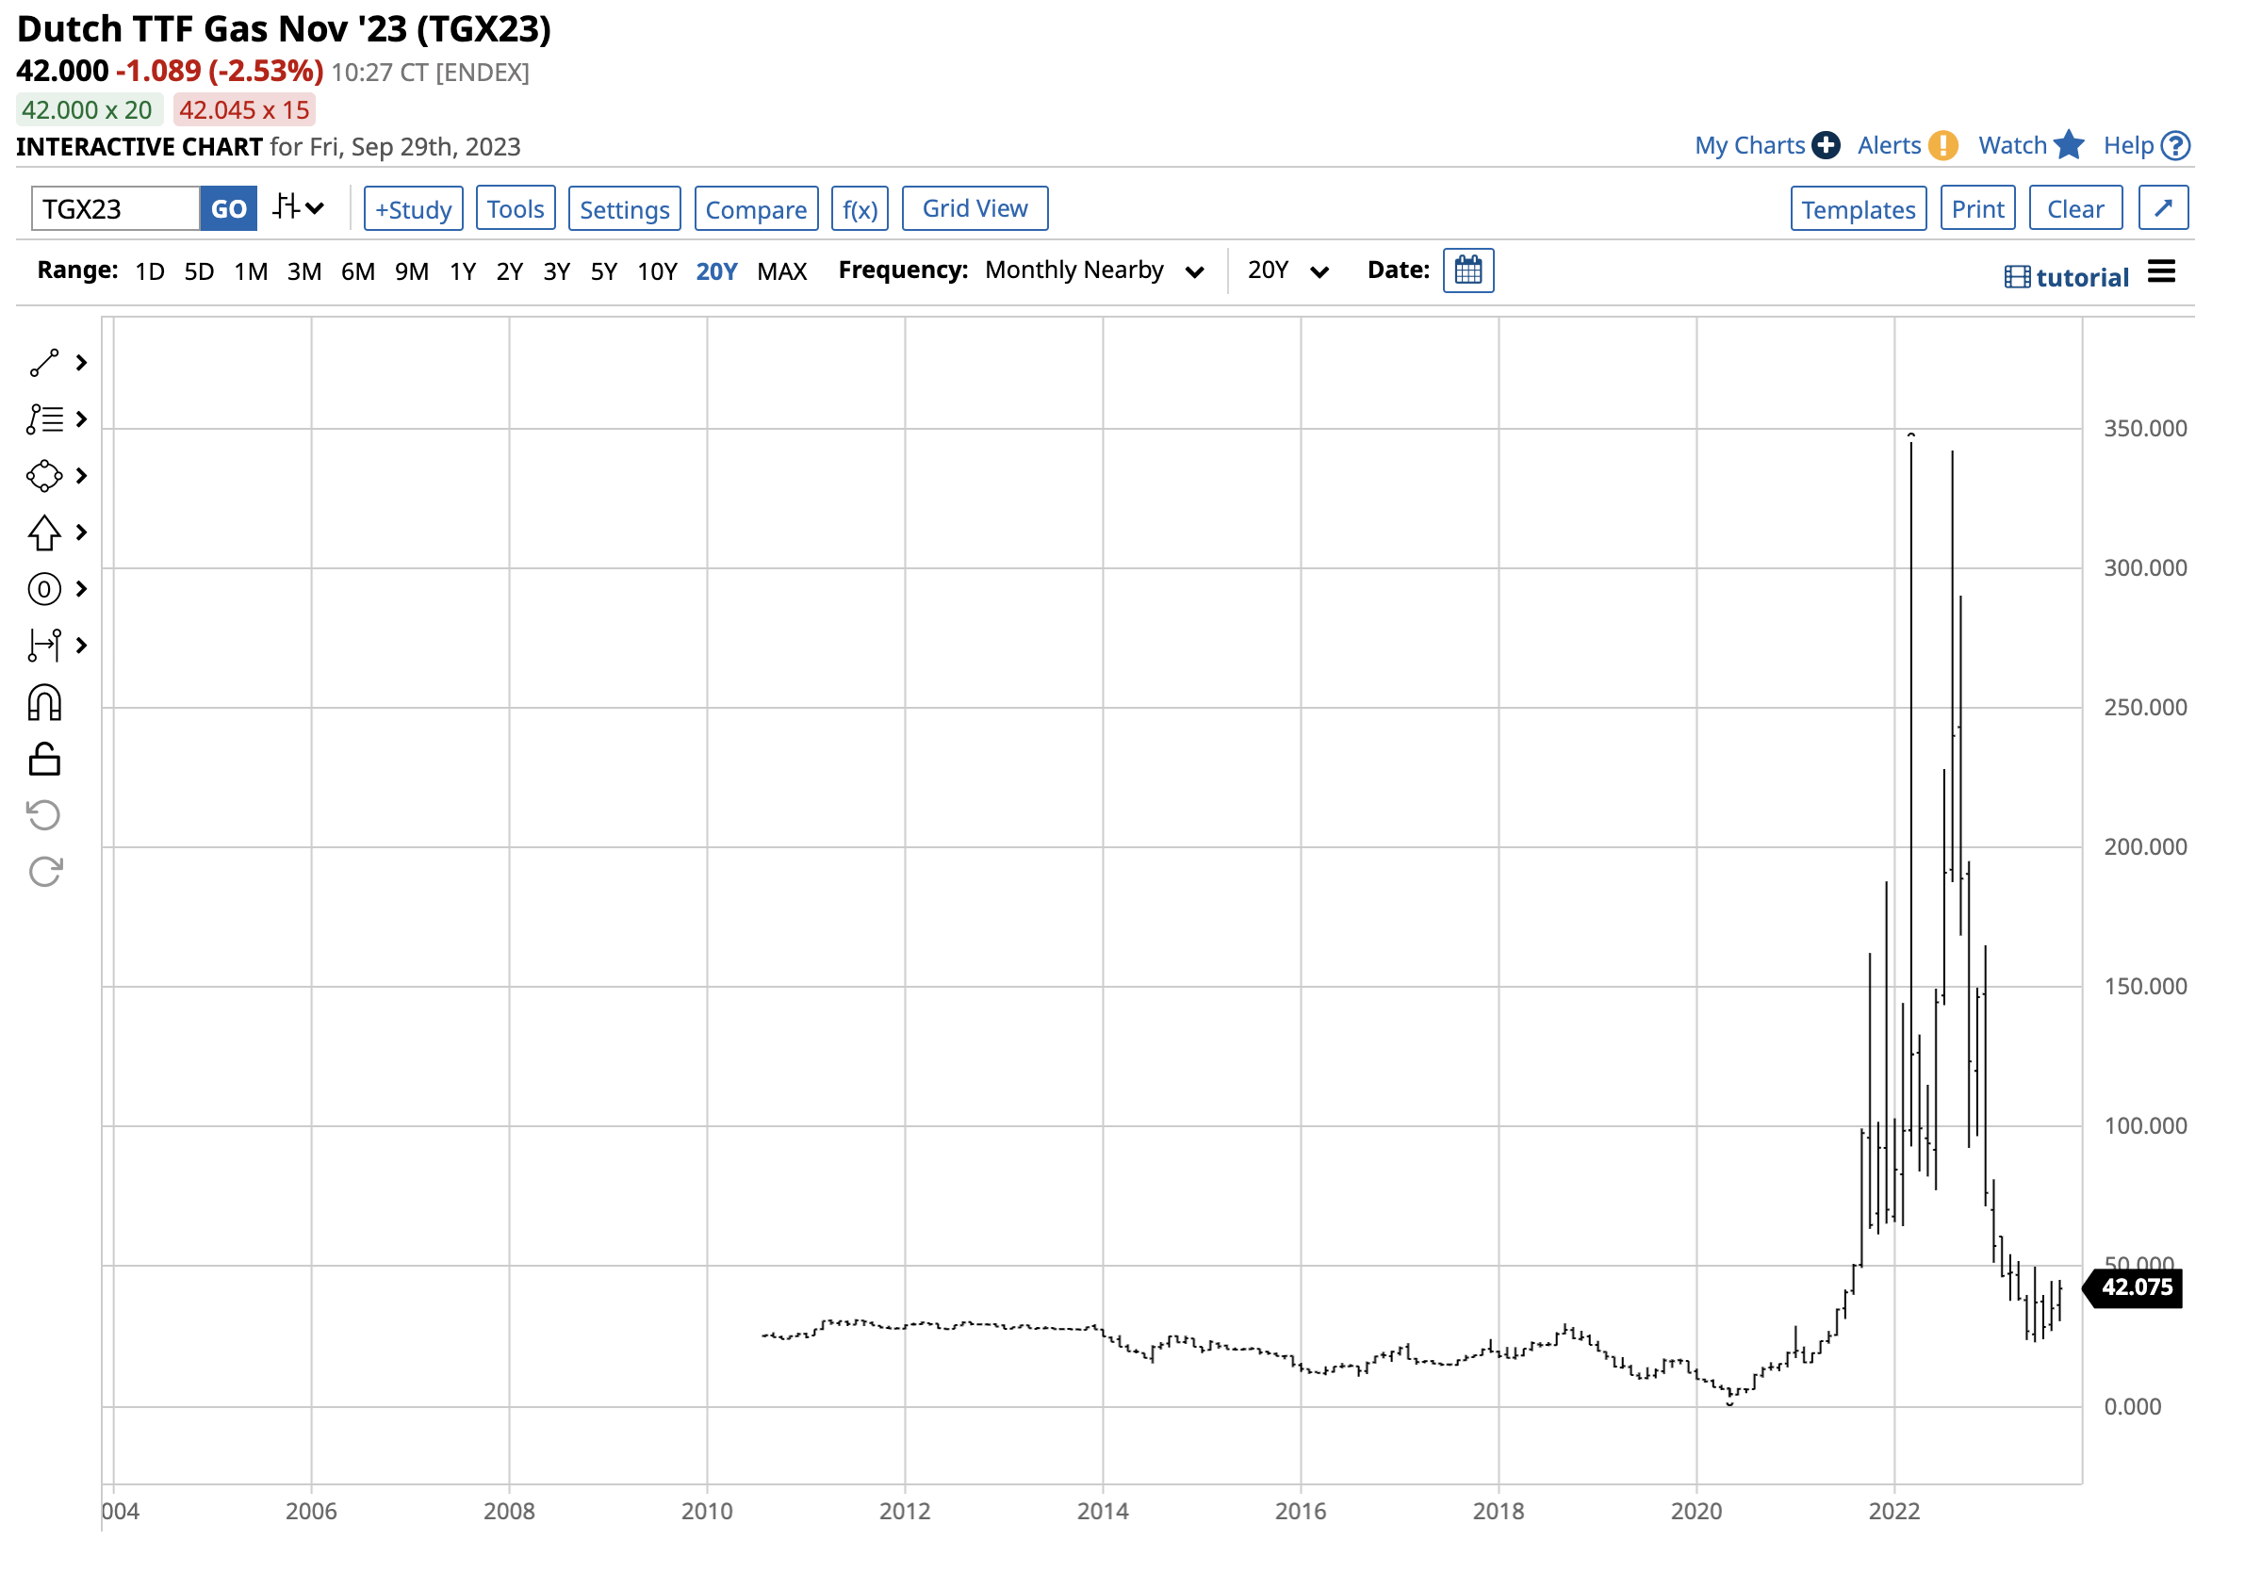
Task: Open the shape drawing tool
Action: pos(44,477)
